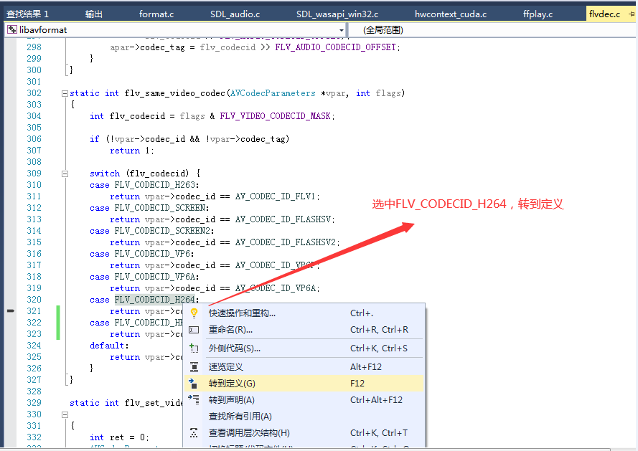This screenshot has height=451, width=638.
Task: Click the quick actions lightbulb icon
Action: (194, 312)
